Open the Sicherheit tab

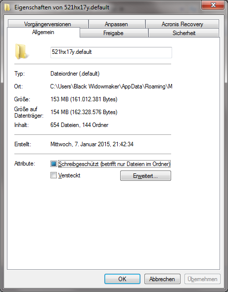tap(183, 33)
